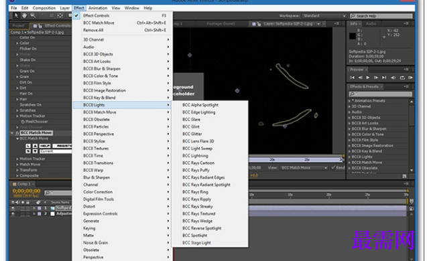427x261 pixels.
Task: Click the Search Help field
Action: click(x=381, y=16)
